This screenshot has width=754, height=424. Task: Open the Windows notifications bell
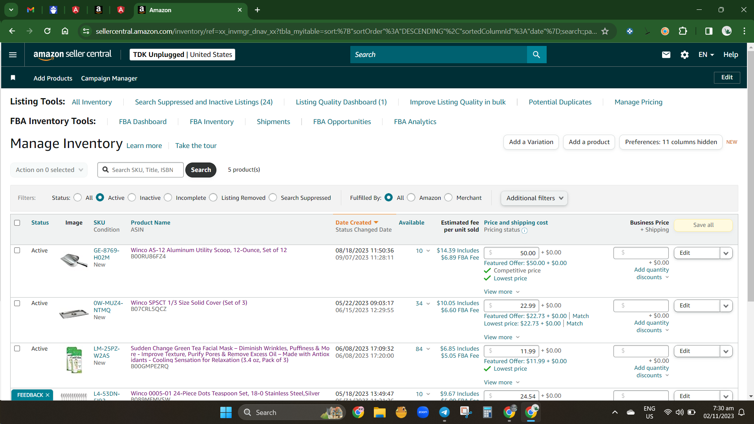[741, 412]
